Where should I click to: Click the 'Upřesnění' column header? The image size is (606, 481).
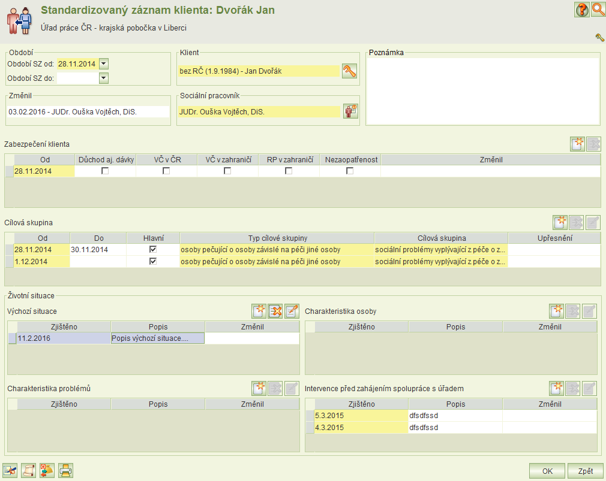[554, 238]
